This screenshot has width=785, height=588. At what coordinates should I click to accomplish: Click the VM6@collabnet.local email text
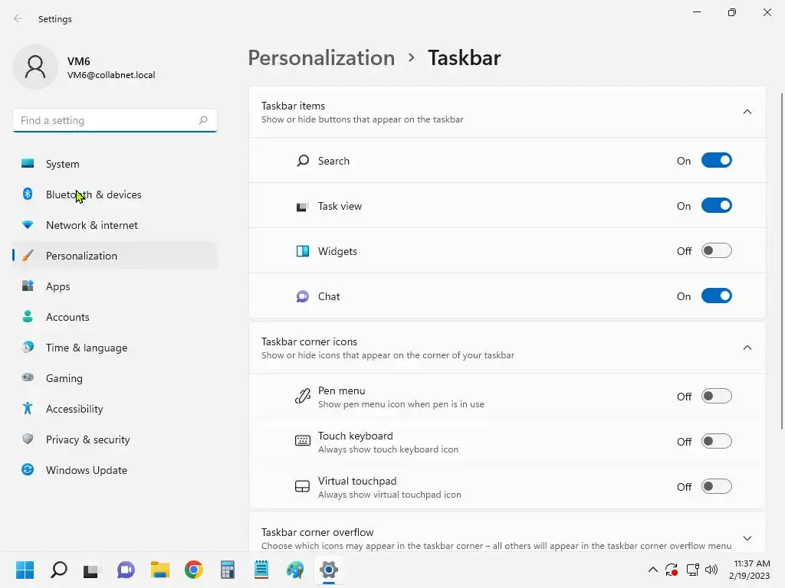click(111, 75)
